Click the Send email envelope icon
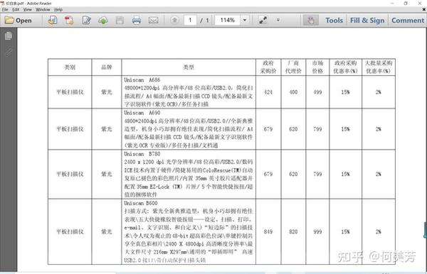 153,21
